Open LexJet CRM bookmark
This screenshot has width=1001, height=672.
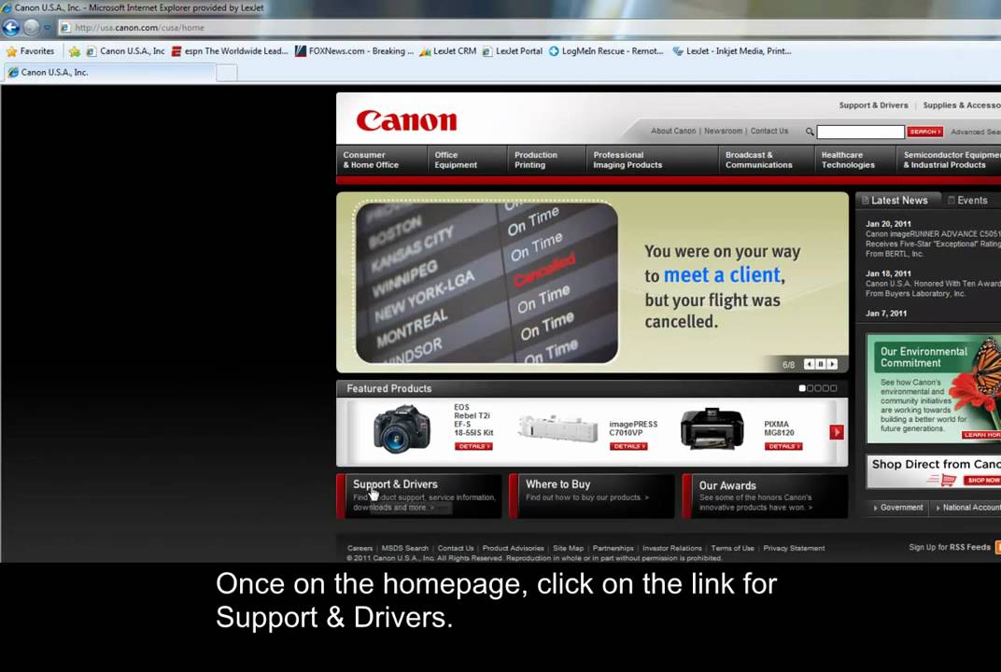[448, 51]
